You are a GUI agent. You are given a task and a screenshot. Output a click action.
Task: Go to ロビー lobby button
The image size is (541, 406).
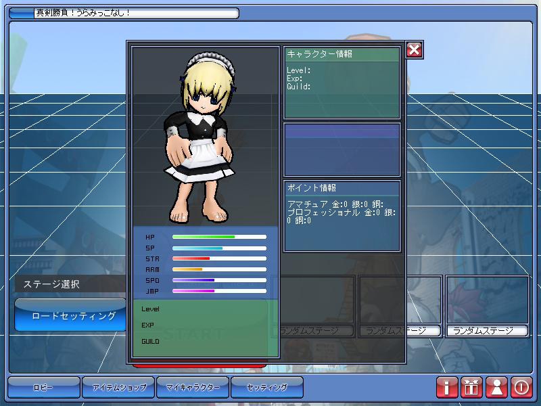tap(44, 387)
